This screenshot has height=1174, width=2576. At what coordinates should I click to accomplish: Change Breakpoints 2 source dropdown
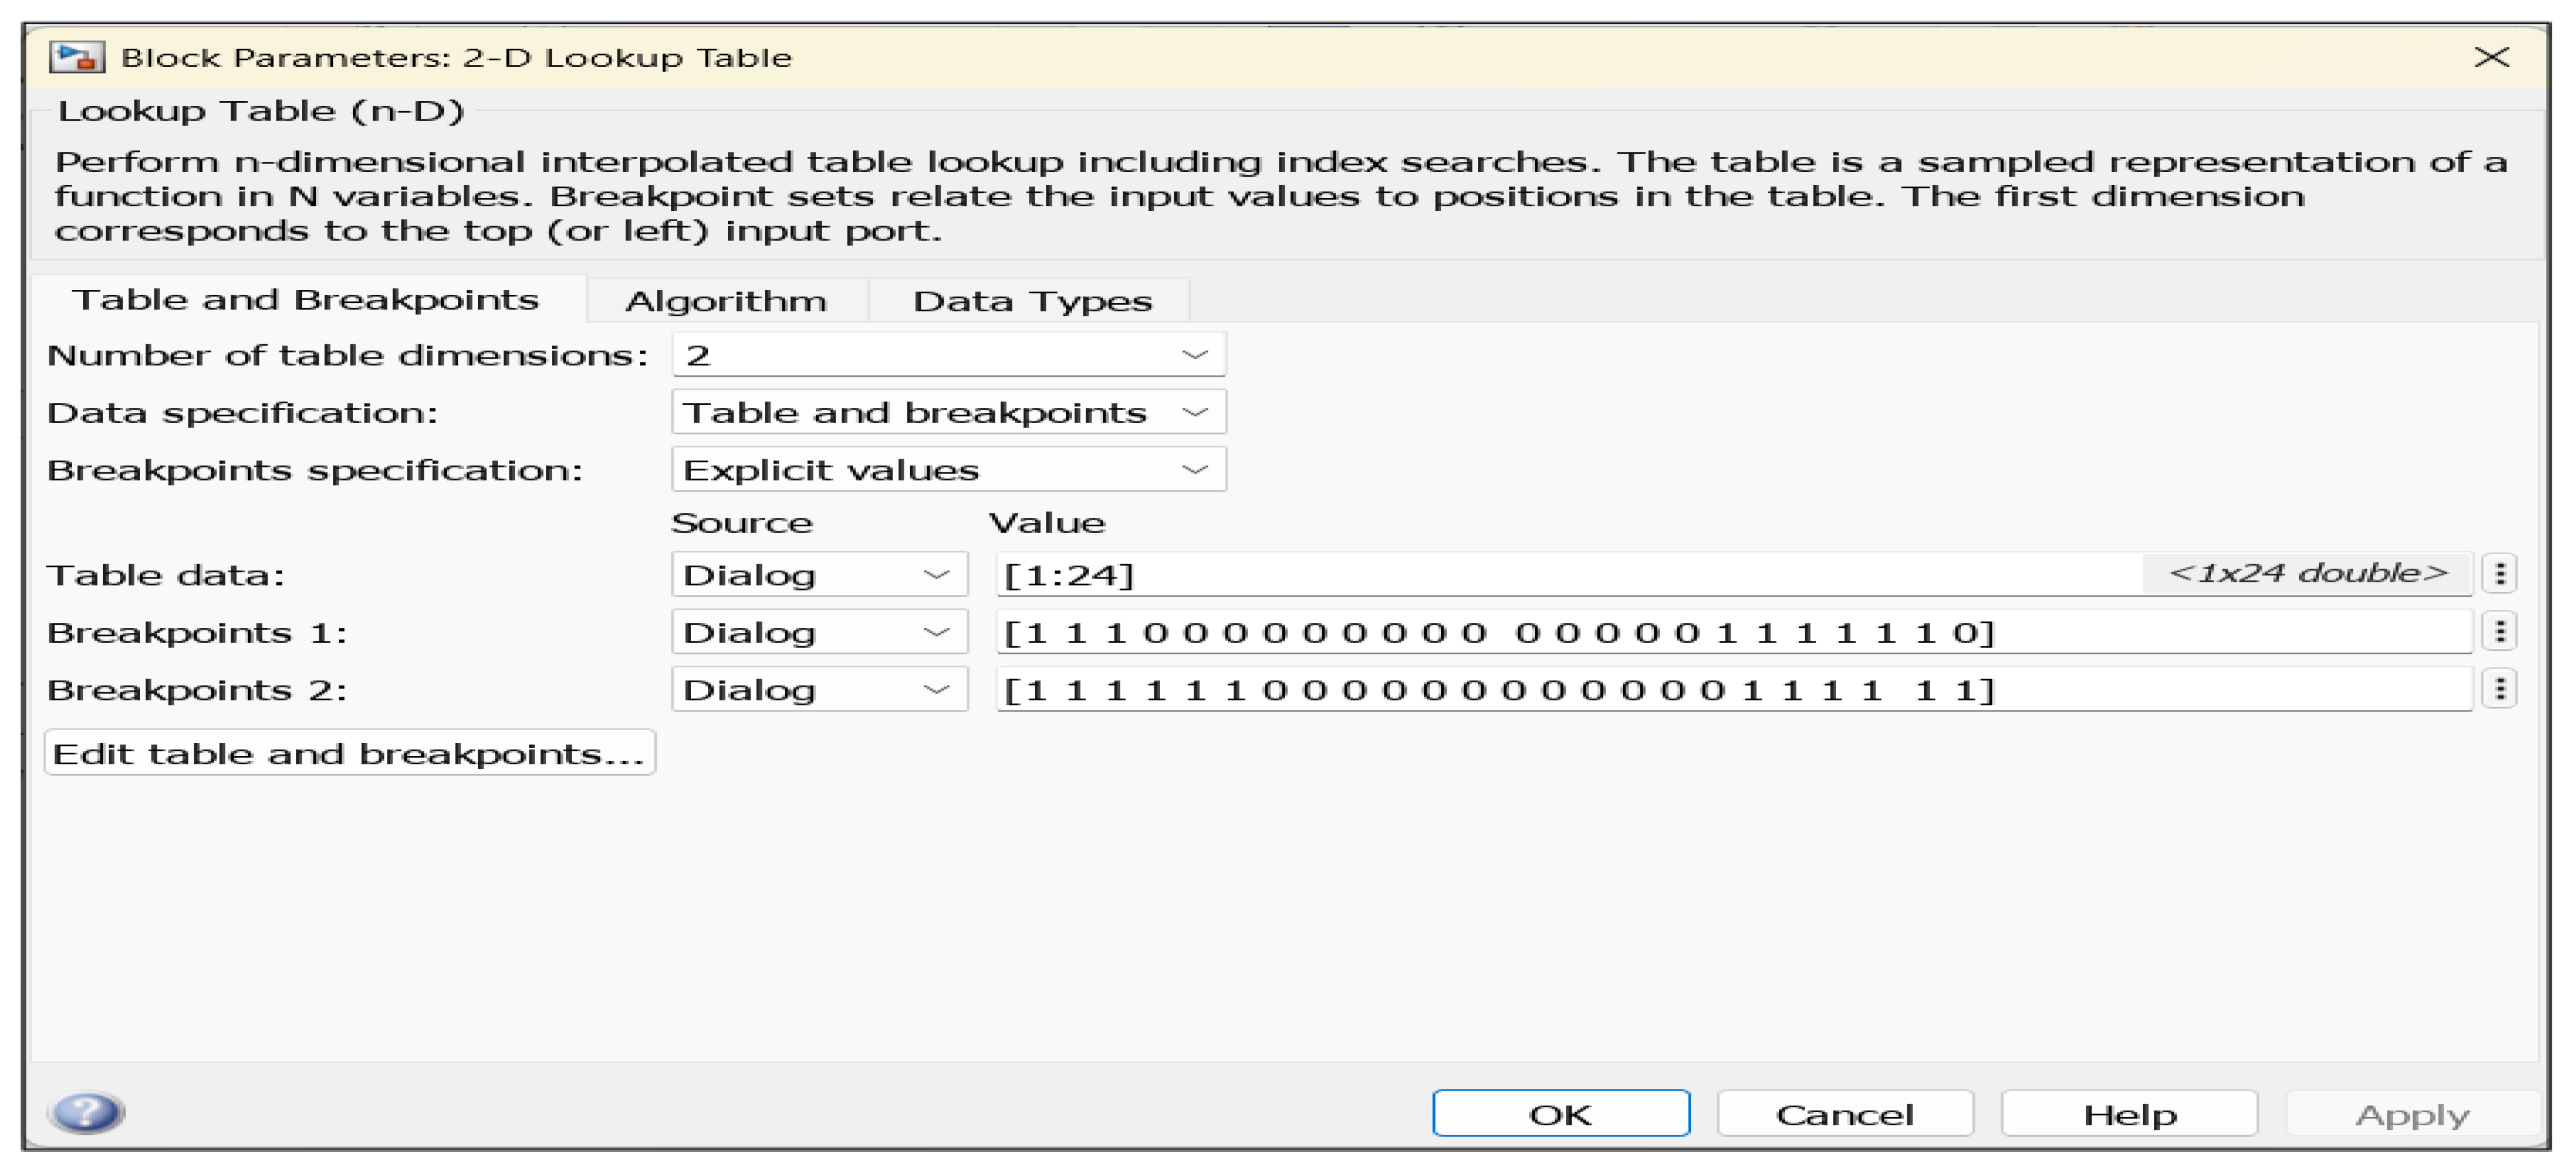point(819,690)
